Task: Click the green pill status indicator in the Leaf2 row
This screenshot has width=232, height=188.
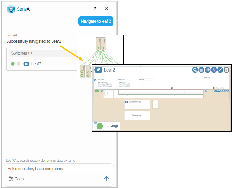Action: 97,91
